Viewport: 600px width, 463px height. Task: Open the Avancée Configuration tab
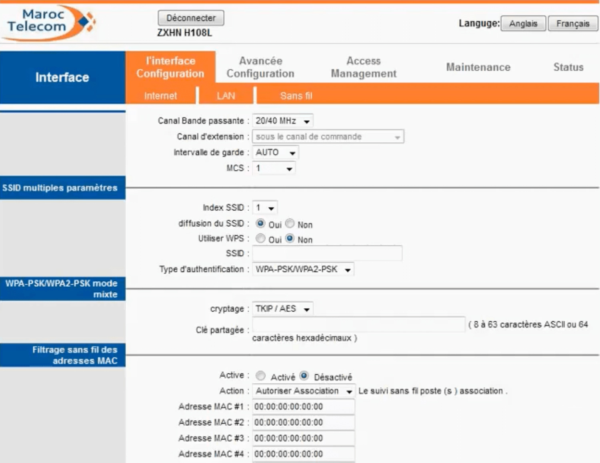tap(260, 67)
